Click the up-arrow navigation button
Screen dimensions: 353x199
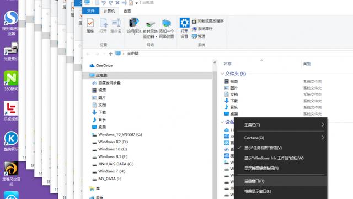110,54
